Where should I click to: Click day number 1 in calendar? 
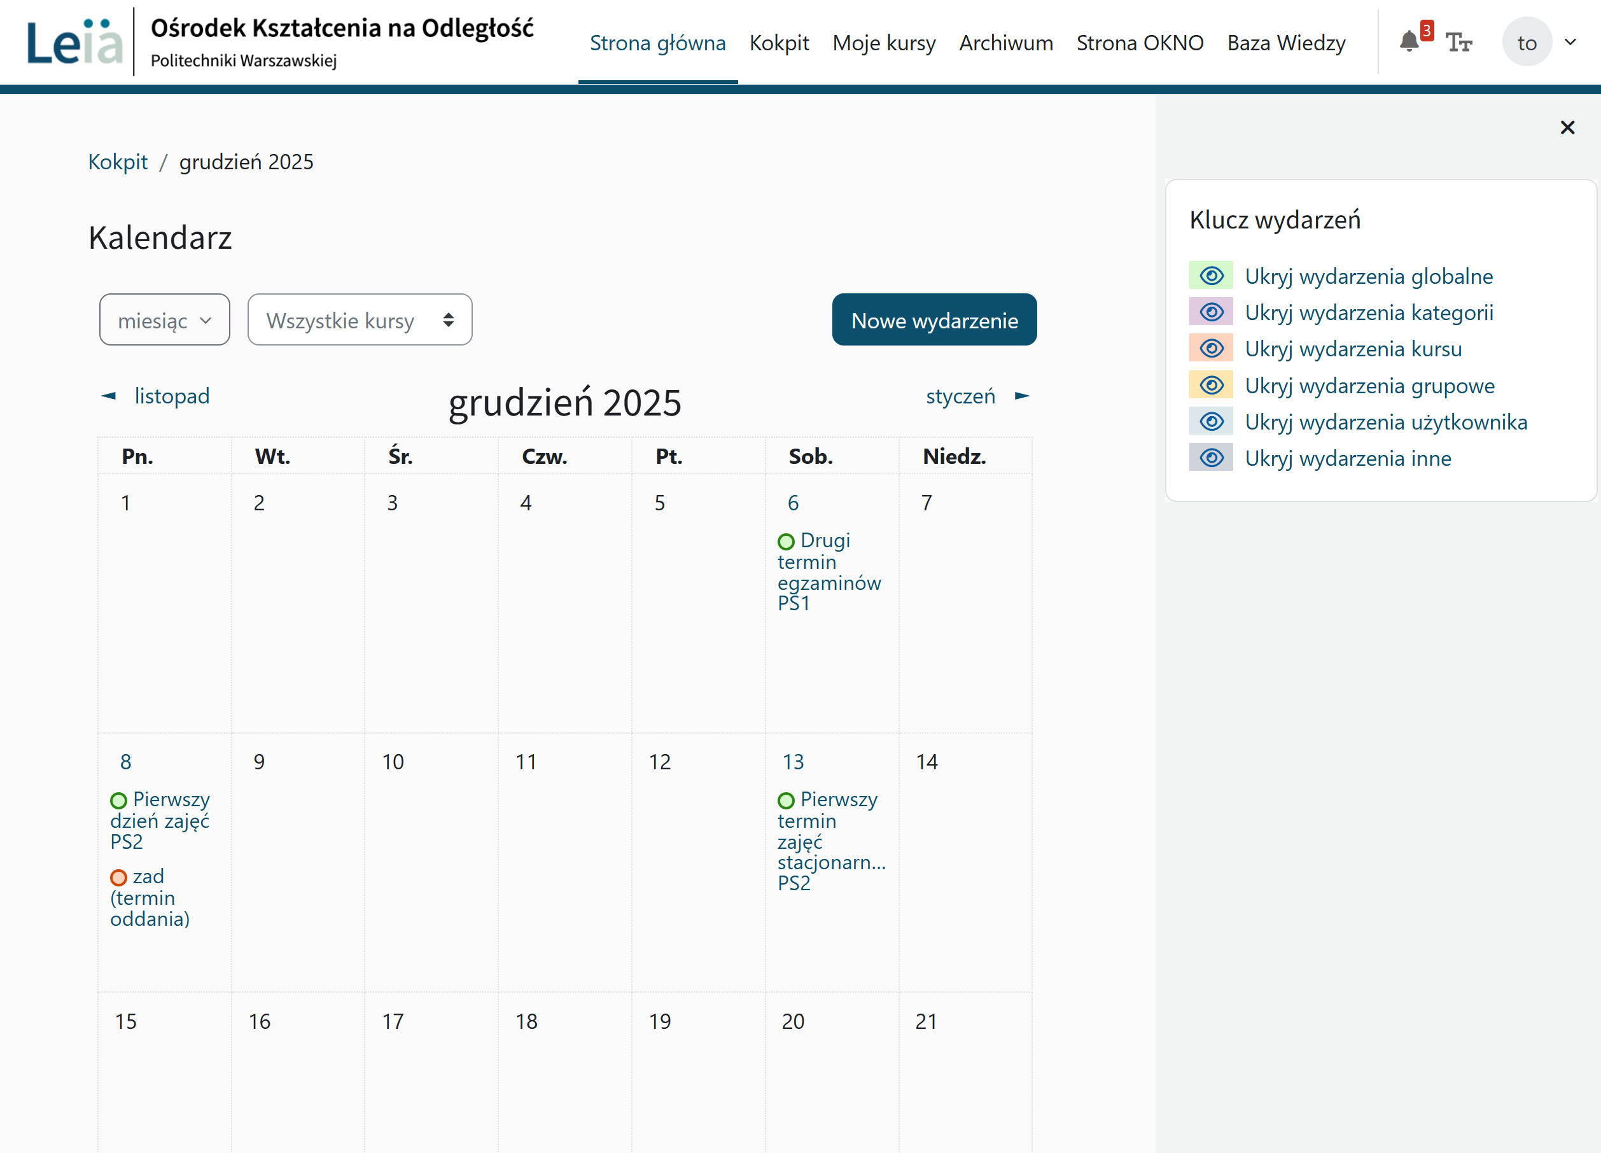coord(125,503)
